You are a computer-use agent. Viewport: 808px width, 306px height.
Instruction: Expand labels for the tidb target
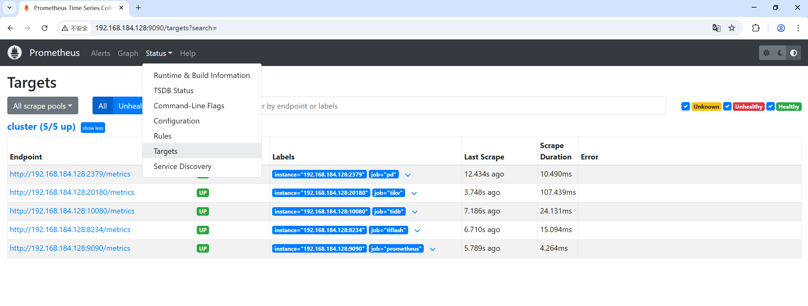click(415, 212)
